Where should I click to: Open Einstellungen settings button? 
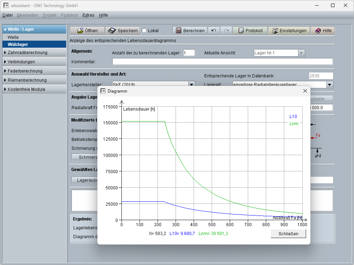click(x=289, y=31)
